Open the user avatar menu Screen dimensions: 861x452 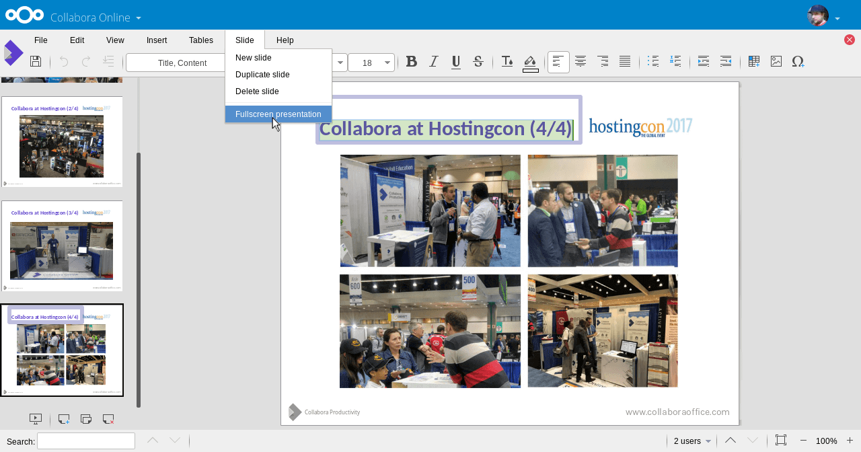pos(824,16)
